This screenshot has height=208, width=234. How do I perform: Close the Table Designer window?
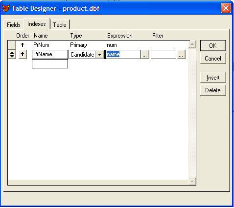pos(226,8)
